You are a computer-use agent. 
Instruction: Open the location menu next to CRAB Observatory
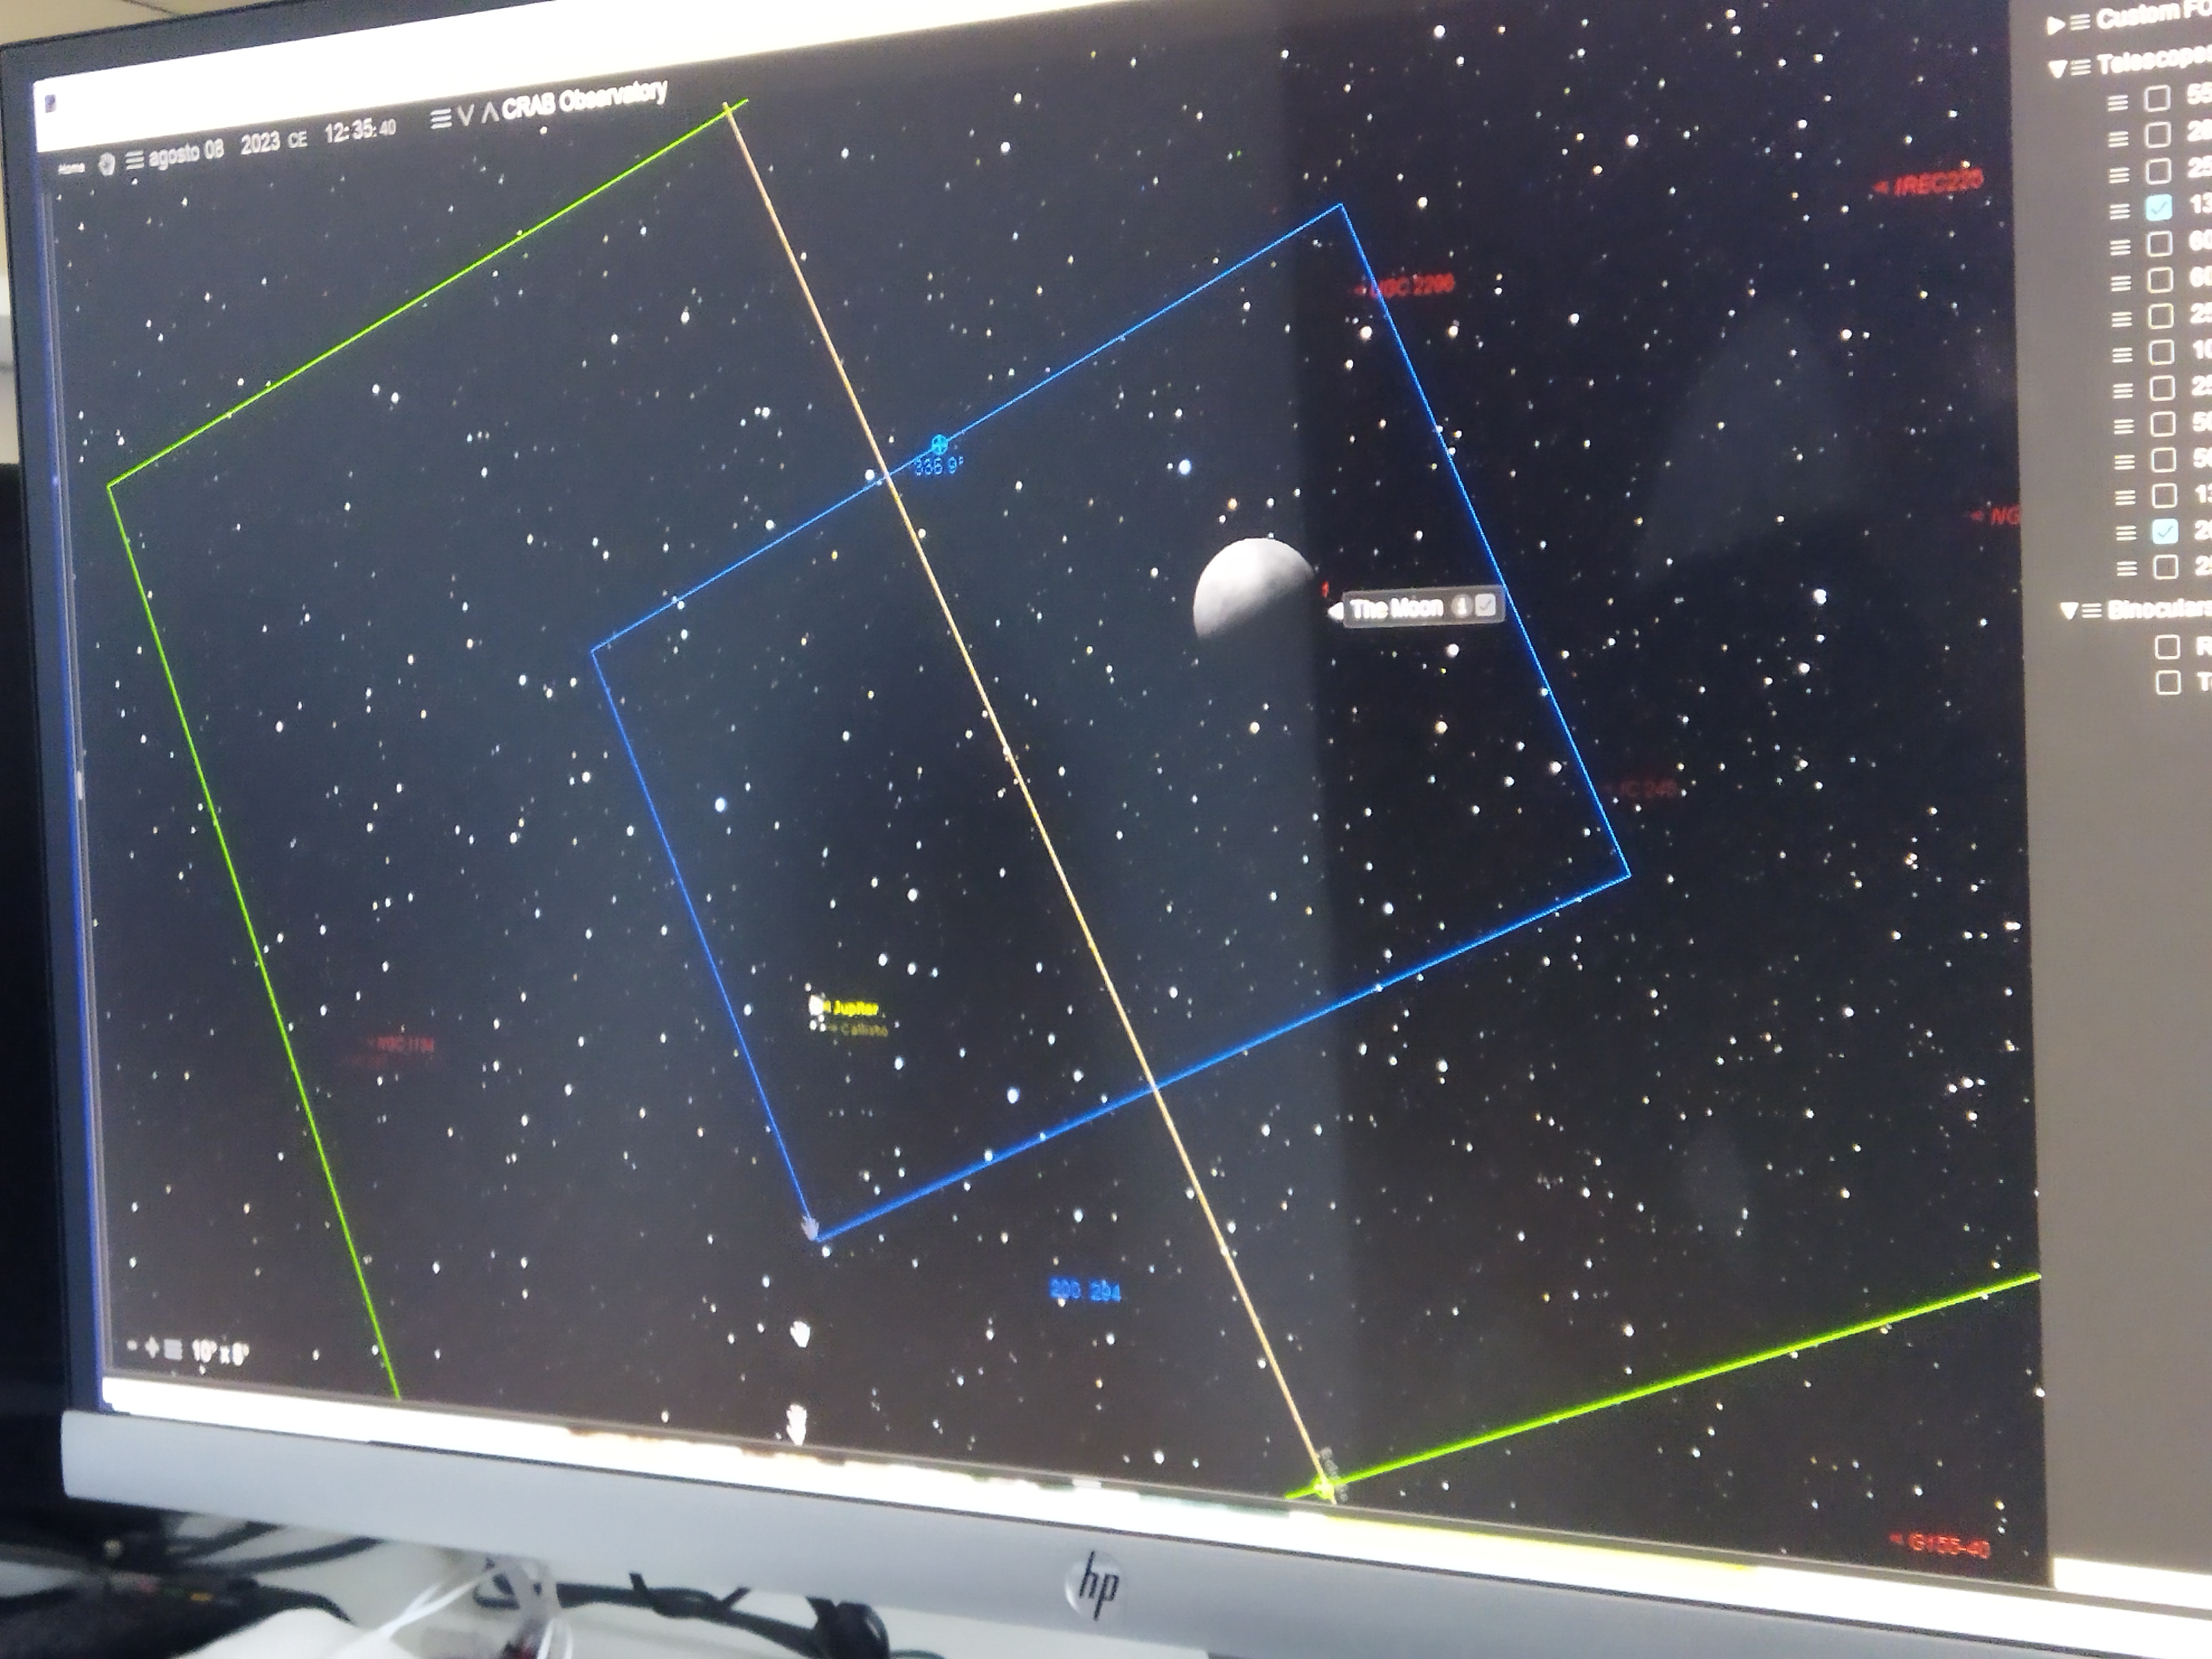pos(440,119)
